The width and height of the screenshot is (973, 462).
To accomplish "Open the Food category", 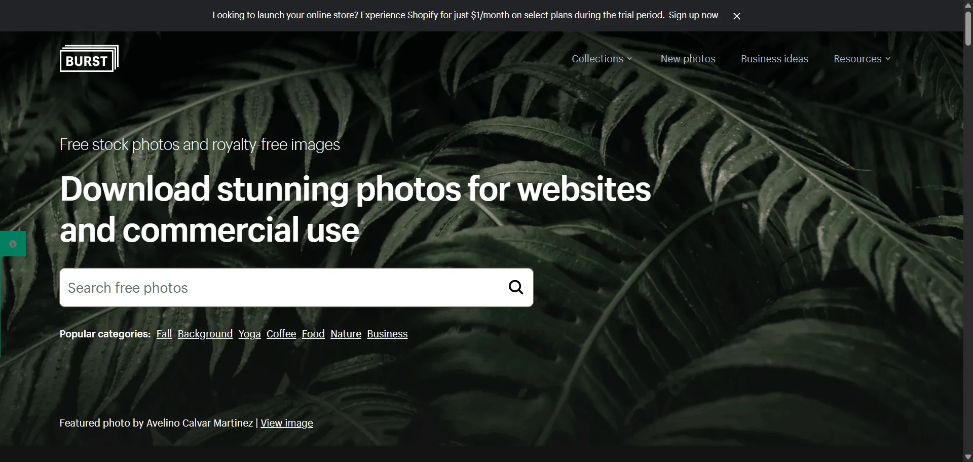I will tap(313, 334).
